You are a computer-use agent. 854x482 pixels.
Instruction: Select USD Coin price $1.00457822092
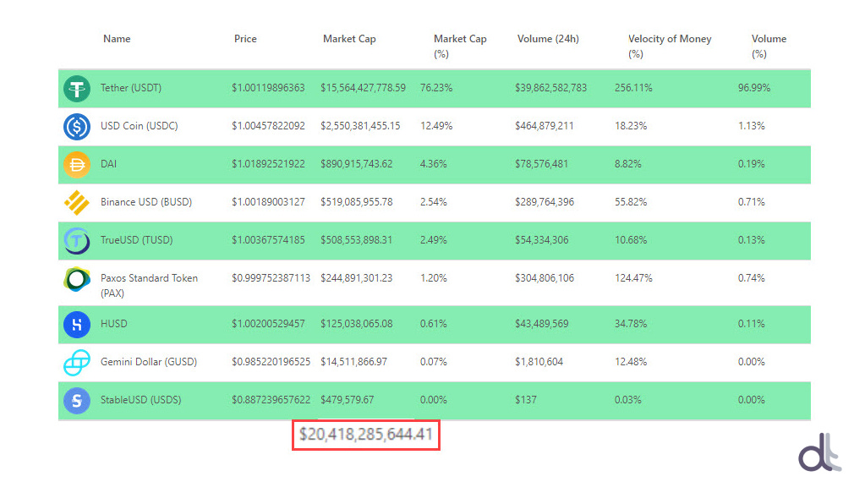click(x=268, y=126)
